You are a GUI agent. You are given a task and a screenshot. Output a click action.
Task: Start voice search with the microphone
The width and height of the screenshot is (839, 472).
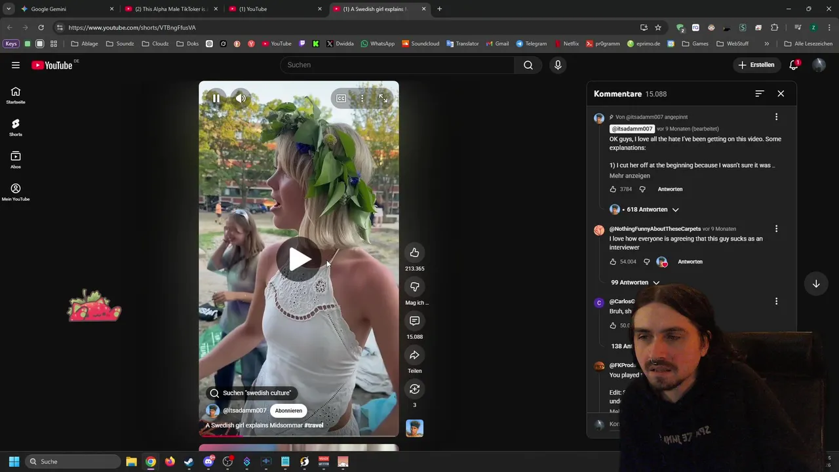[x=558, y=65]
